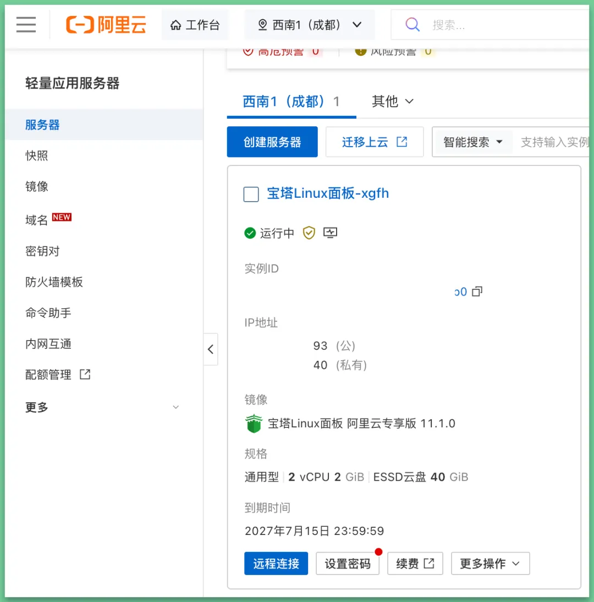This screenshot has width=594, height=602.
Task: Select 服务器 in the sidebar
Action: click(104, 125)
